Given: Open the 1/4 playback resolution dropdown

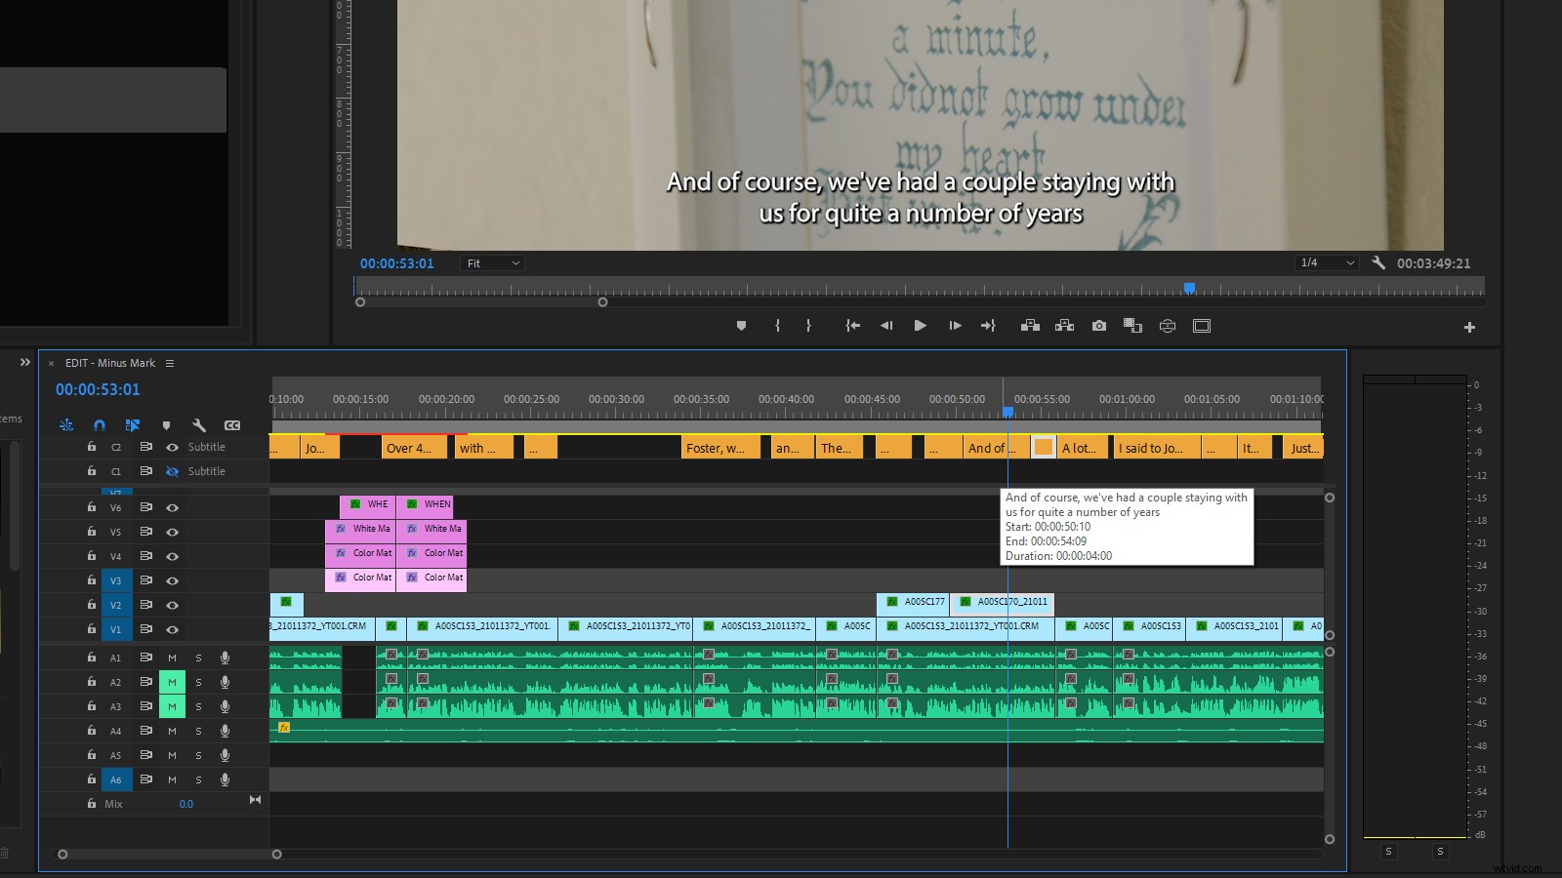Looking at the screenshot, I should tap(1326, 262).
